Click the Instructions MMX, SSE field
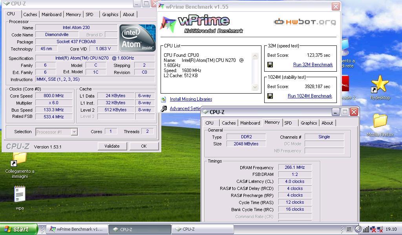This screenshot has width=402, height=235. 95,79
